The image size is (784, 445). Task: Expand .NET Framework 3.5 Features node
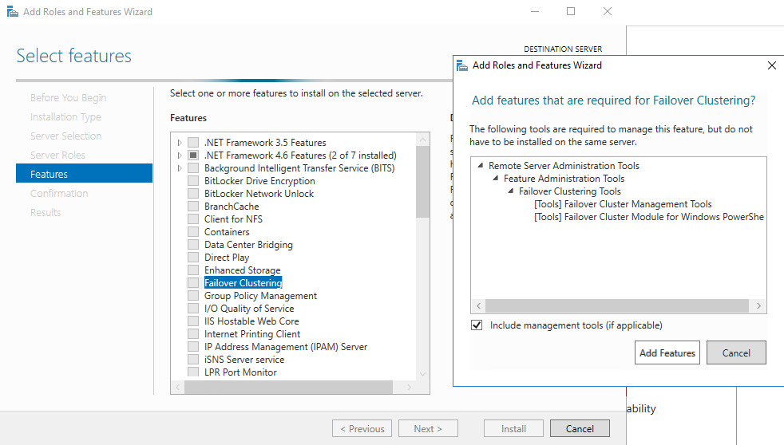[x=180, y=142]
